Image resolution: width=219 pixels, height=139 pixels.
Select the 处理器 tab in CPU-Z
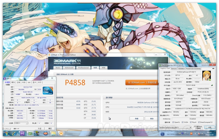(7, 83)
